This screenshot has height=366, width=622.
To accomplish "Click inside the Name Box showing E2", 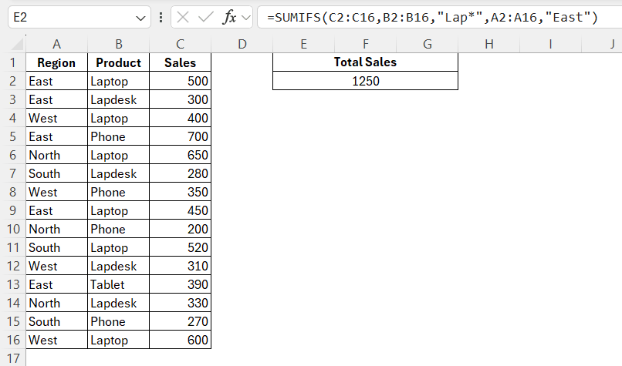I will (x=69, y=17).
